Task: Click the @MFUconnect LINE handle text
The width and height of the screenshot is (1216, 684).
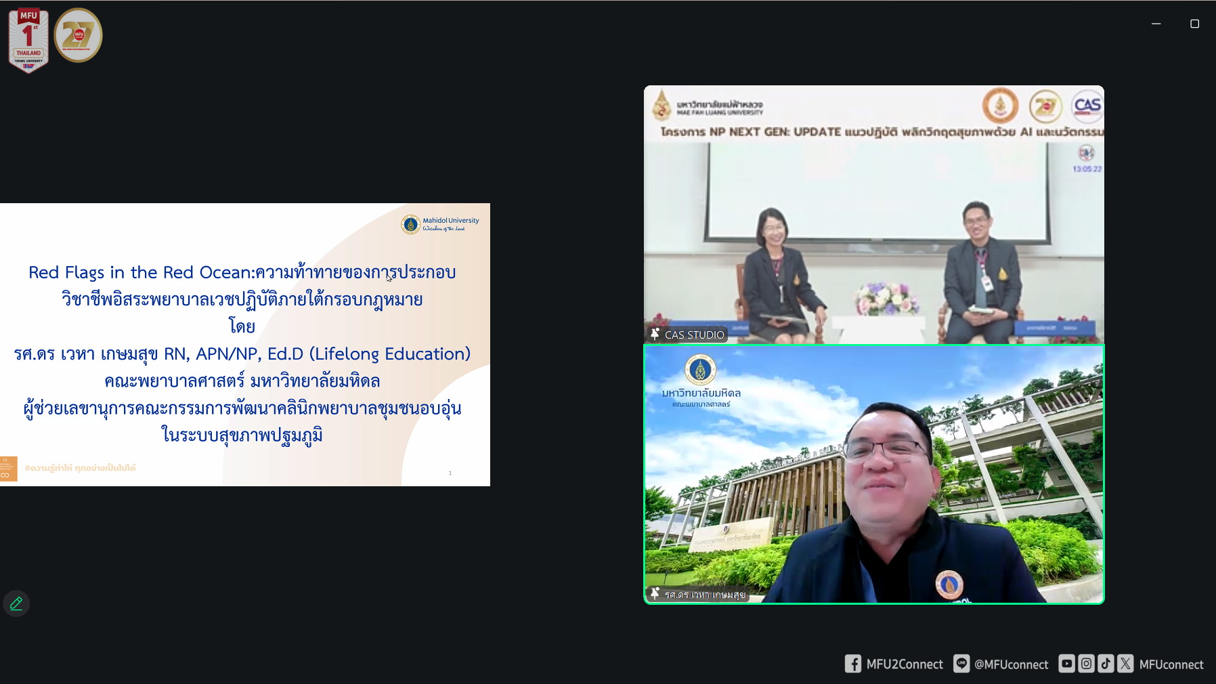Action: coord(1011,664)
